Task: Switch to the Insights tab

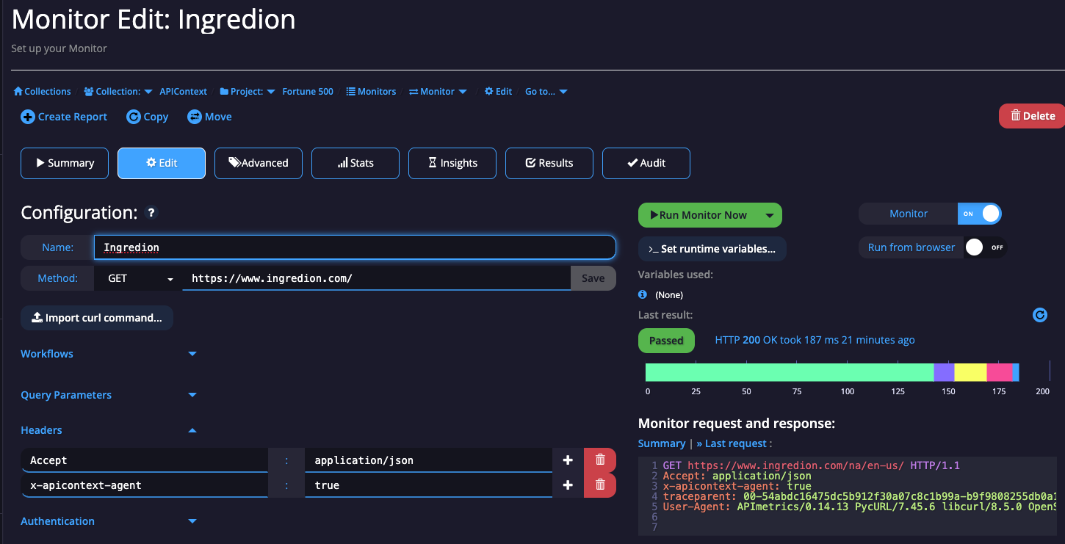Action: tap(452, 163)
